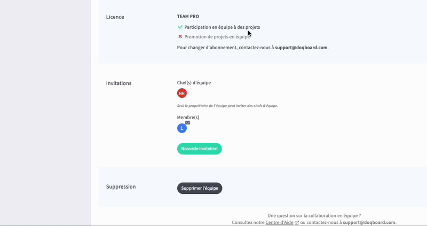The width and height of the screenshot is (427, 226).
Task: Click the Promotion de projets en équipe text
Action: pos(217,37)
